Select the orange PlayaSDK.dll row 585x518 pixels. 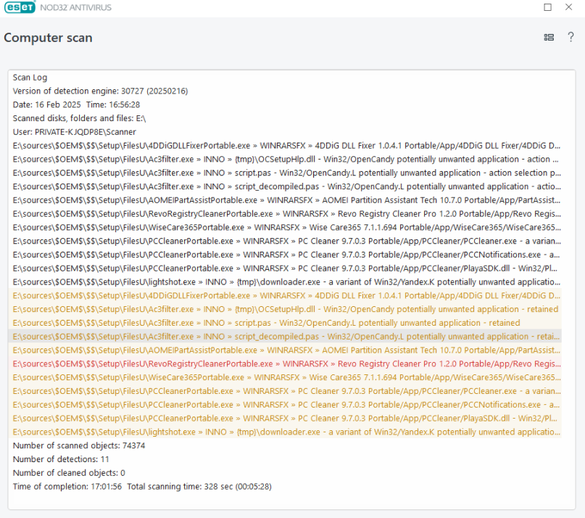coord(285,419)
